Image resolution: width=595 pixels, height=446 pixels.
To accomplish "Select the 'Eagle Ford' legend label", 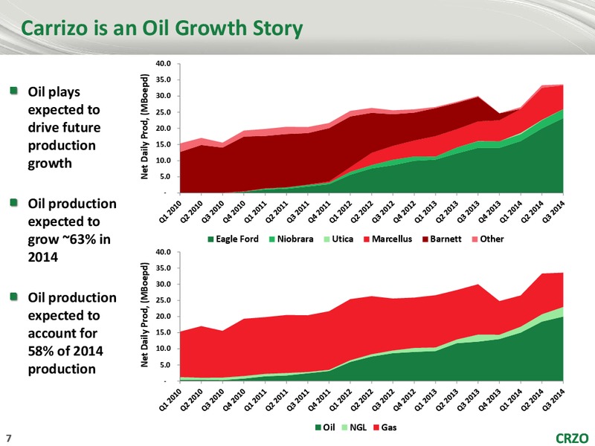I will (237, 239).
